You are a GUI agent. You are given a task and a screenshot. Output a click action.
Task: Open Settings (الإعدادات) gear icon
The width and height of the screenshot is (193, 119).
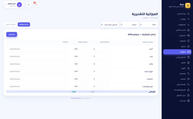pos(188,101)
